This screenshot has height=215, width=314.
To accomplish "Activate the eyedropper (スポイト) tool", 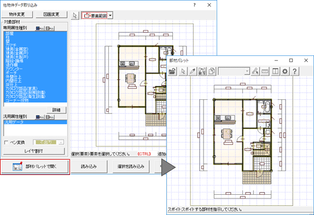I will click(x=193, y=71).
